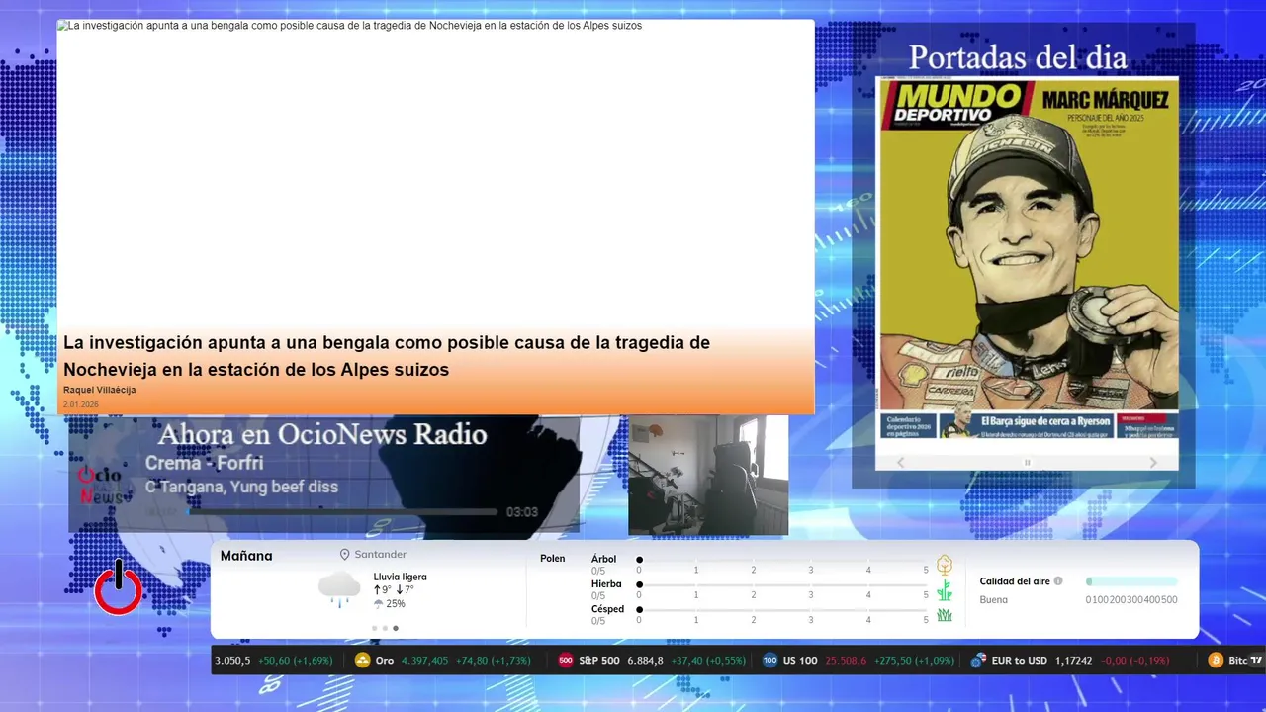The width and height of the screenshot is (1266, 712).
Task: Click the EUR to USD flag icon
Action: pyautogui.click(x=978, y=661)
